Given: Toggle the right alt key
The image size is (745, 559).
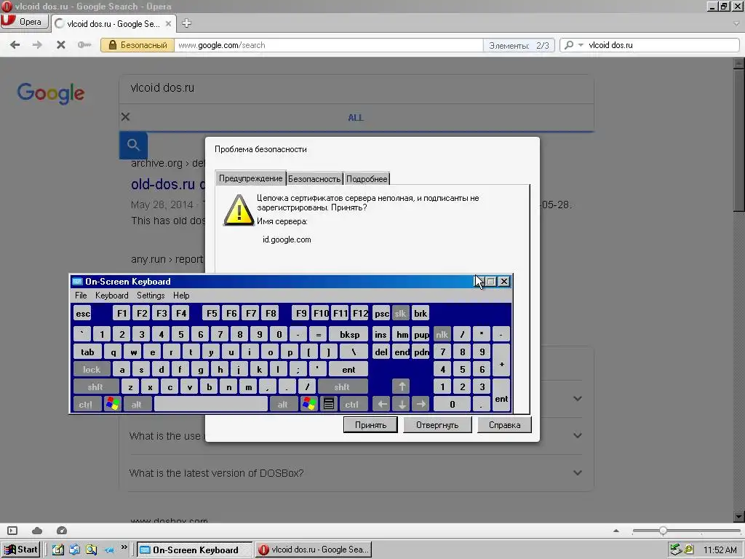Looking at the screenshot, I should click(283, 405).
